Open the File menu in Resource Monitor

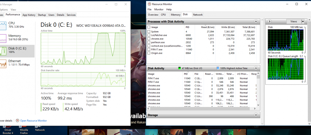click(x=150, y=9)
